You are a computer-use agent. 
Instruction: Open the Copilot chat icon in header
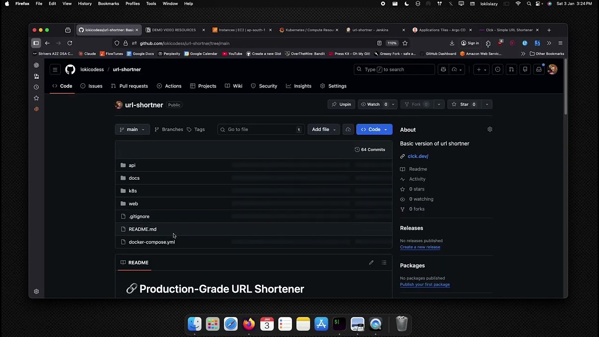click(443, 70)
